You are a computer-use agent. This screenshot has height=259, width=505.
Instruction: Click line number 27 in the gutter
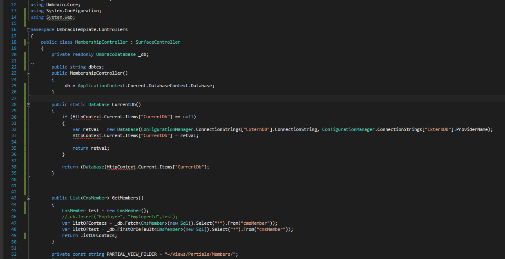click(14, 98)
